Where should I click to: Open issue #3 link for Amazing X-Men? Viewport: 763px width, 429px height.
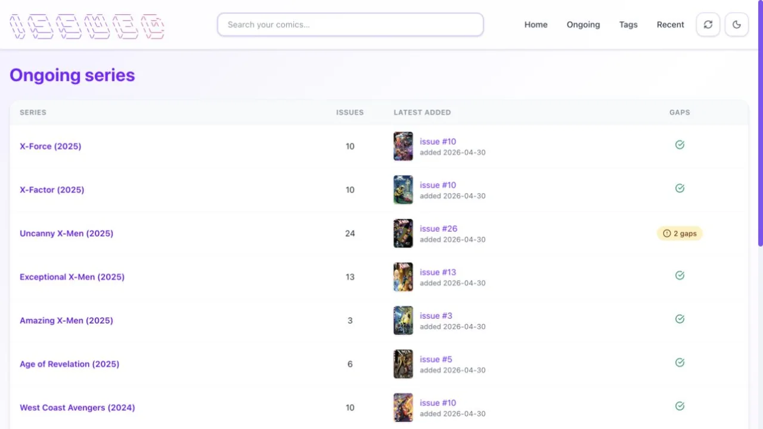[436, 315]
